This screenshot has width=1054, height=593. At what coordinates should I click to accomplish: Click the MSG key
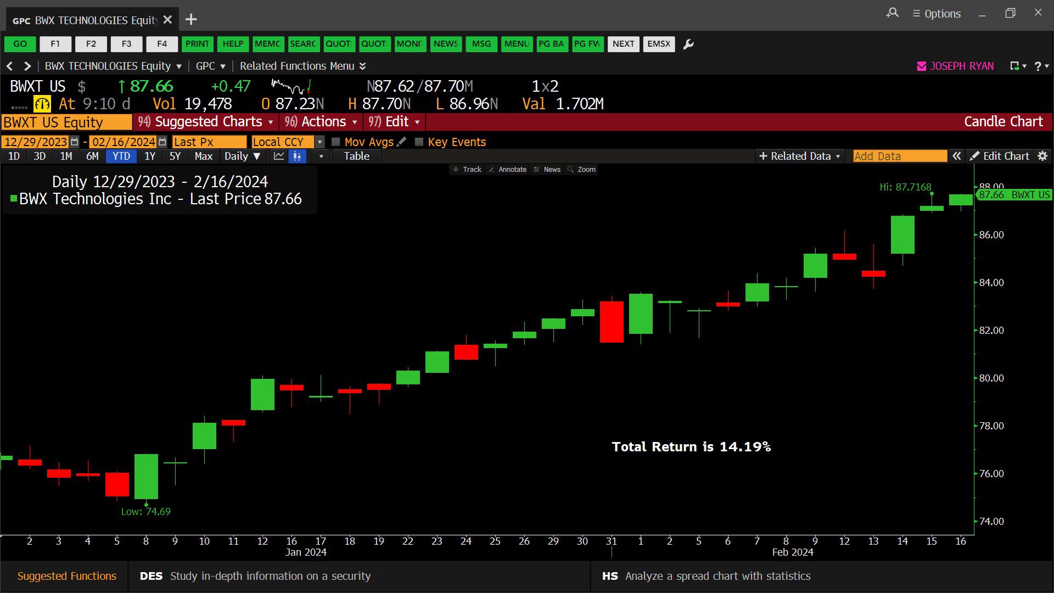[x=481, y=44]
